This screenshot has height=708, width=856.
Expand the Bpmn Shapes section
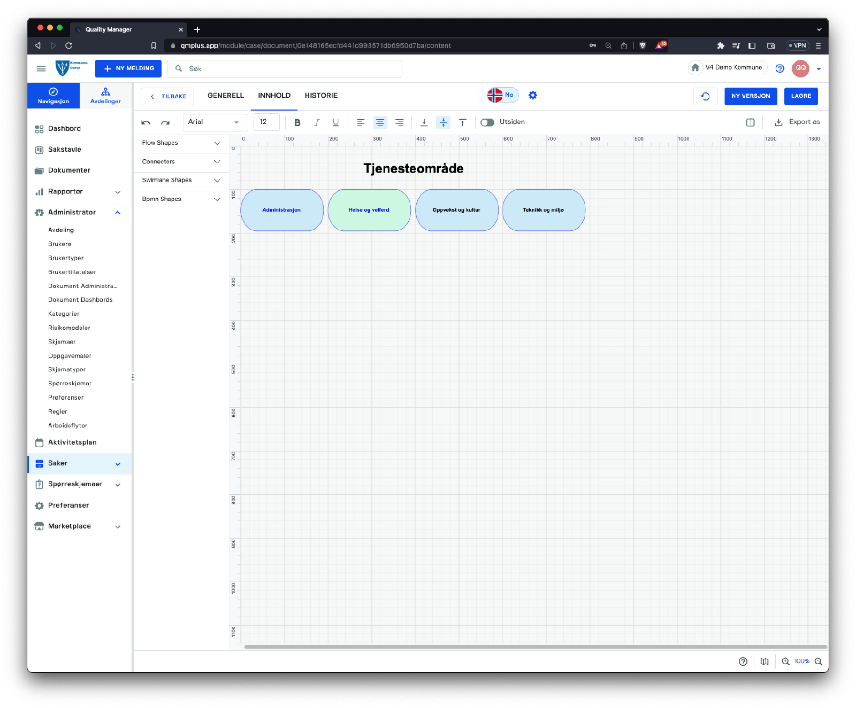181,199
